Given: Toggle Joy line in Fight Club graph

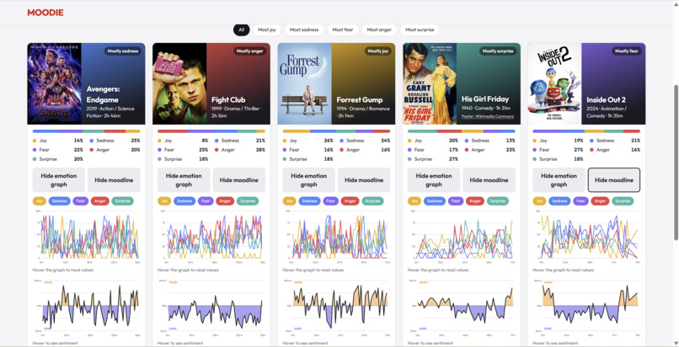Looking at the screenshot, I should tap(164, 201).
